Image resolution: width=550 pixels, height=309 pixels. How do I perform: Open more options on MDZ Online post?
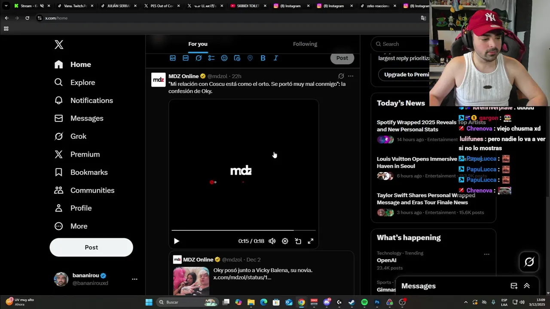[351, 76]
